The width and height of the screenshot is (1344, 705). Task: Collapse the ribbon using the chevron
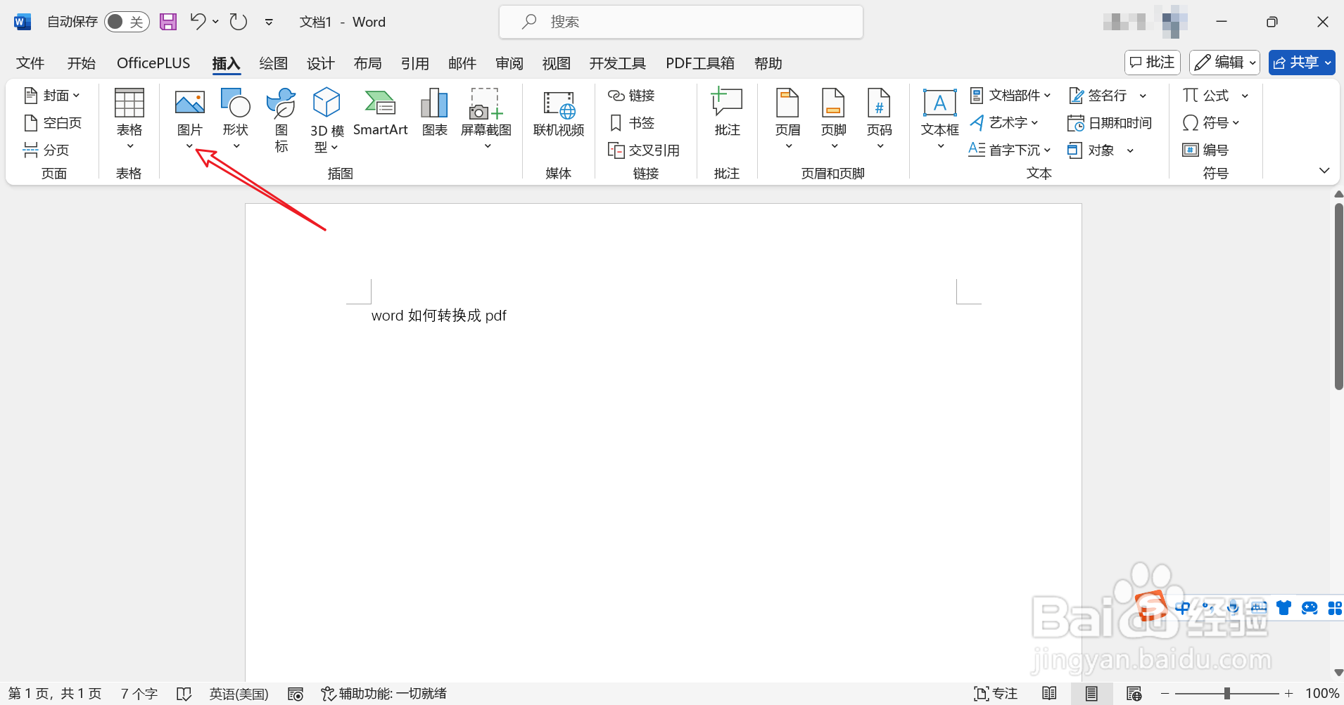1326,169
